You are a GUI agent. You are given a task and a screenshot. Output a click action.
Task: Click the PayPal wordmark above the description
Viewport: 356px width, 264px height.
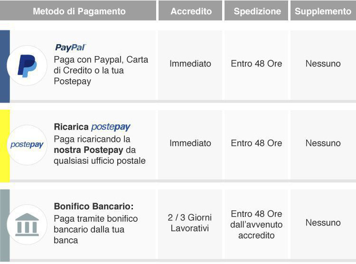click(70, 47)
